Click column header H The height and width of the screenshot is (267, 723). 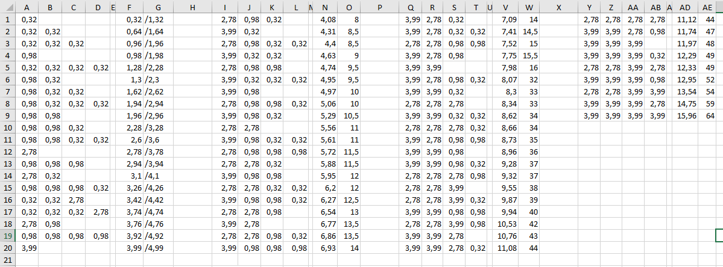coord(193,7)
